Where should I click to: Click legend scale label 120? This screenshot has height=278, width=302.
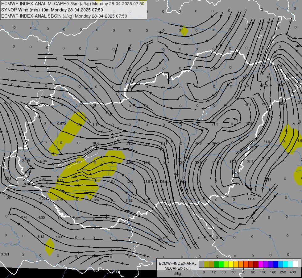tap(263, 272)
